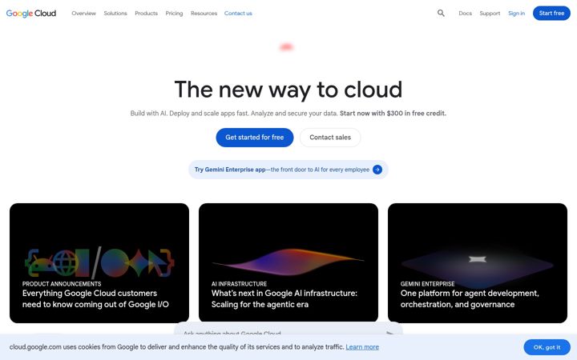Image resolution: width=577 pixels, height=360 pixels.
Task: Dismiss cookie notice with OK, got it
Action: point(547,347)
